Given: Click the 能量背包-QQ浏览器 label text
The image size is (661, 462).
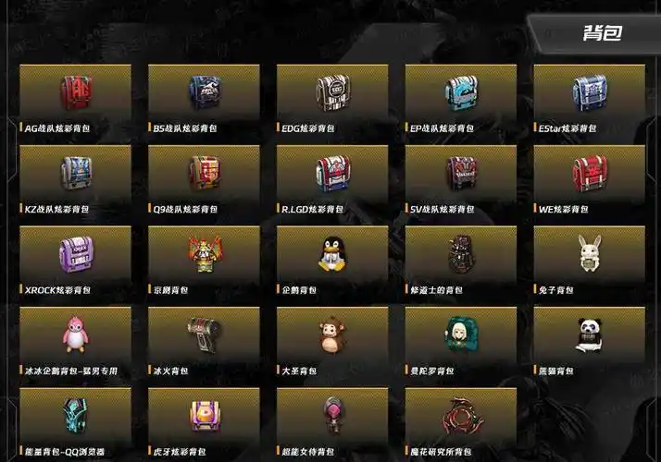Looking at the screenshot, I should pyautogui.click(x=65, y=452).
